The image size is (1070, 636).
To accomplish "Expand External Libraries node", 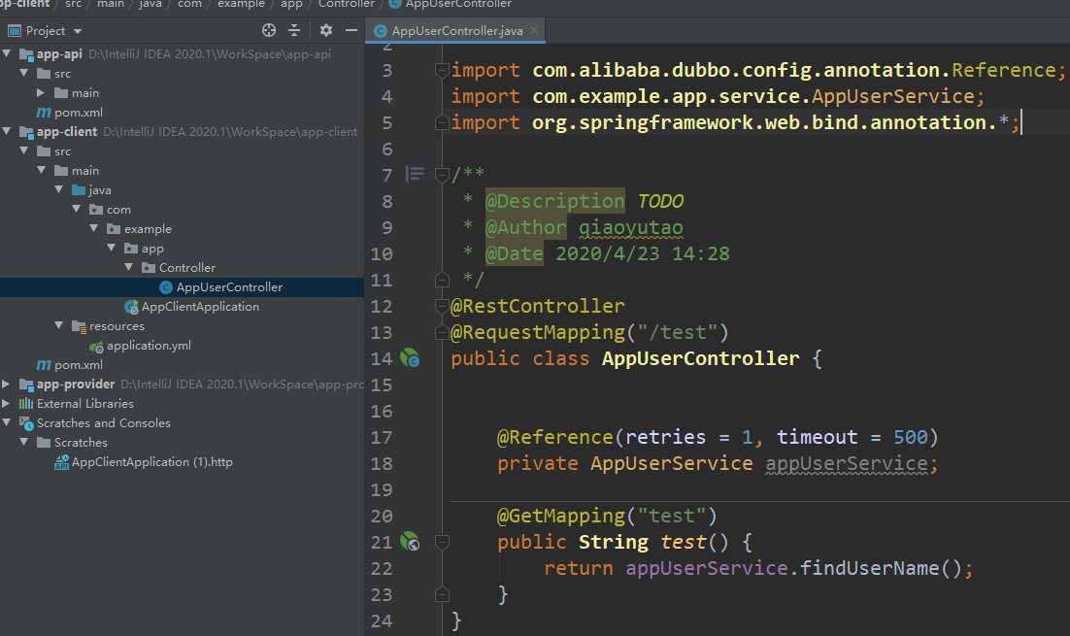I will pyautogui.click(x=6, y=403).
